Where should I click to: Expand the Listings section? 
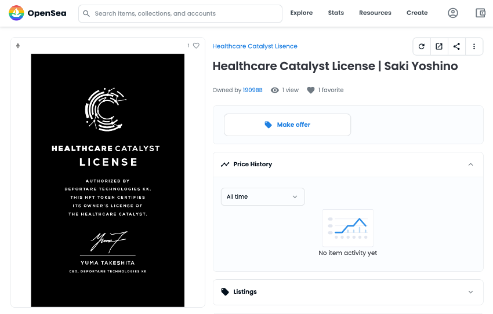[x=470, y=292]
